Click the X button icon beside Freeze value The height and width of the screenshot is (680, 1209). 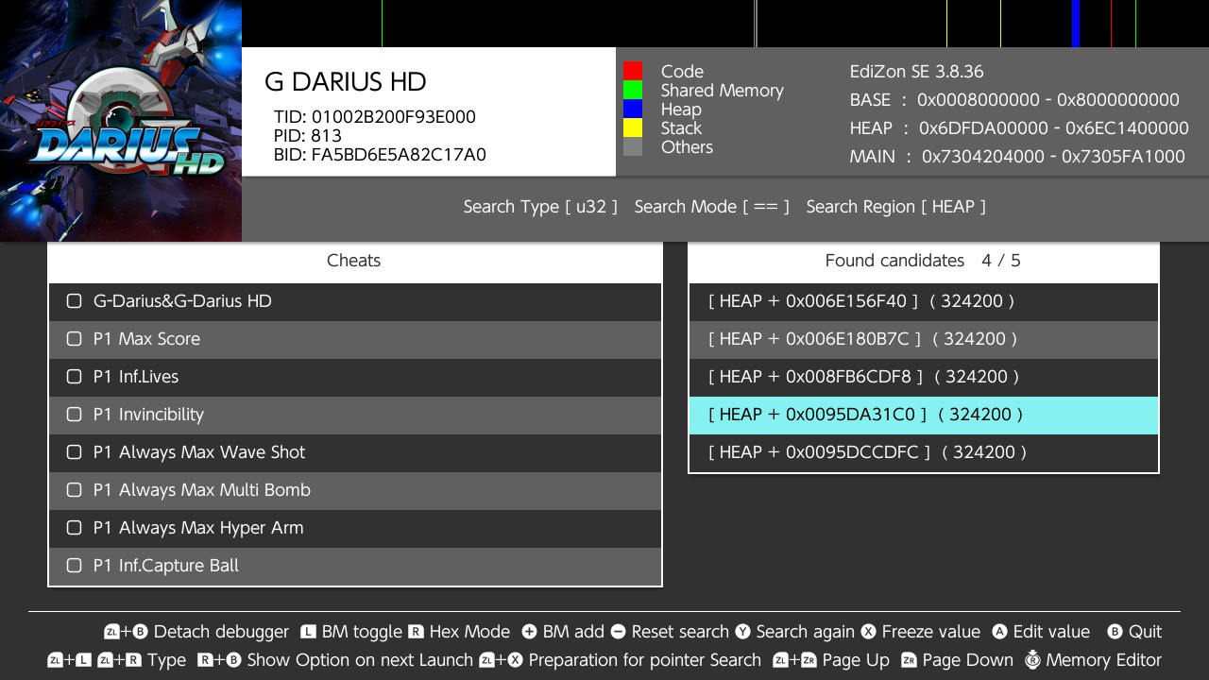click(x=868, y=632)
